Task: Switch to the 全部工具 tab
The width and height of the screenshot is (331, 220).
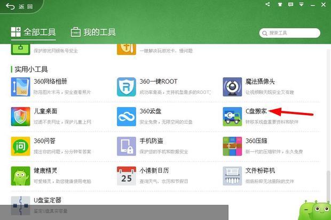Action: coord(33,32)
